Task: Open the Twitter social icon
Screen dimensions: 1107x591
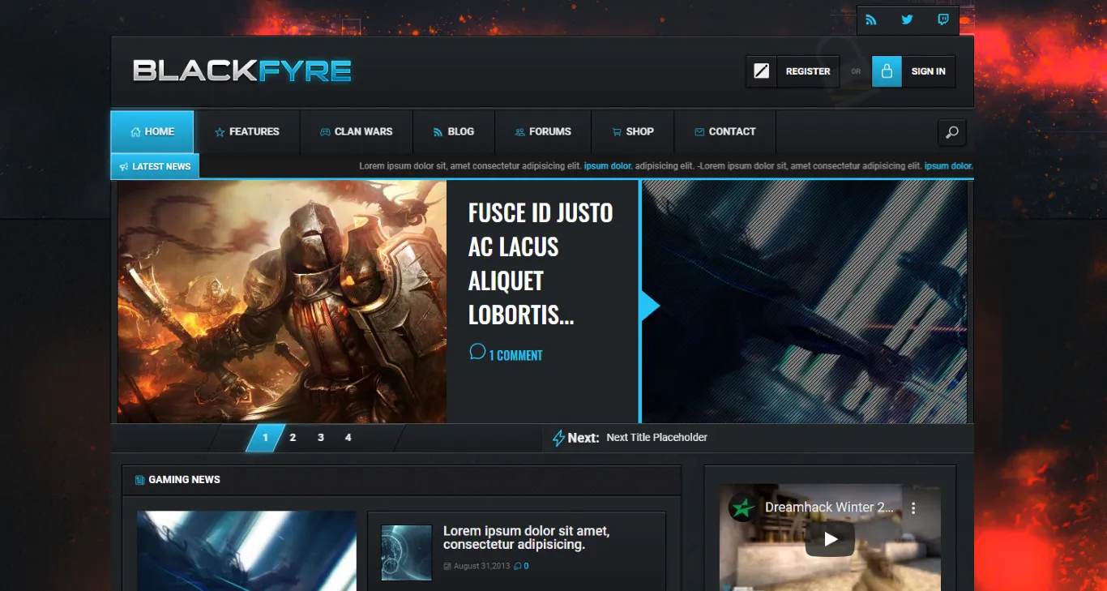Action: pos(907,19)
